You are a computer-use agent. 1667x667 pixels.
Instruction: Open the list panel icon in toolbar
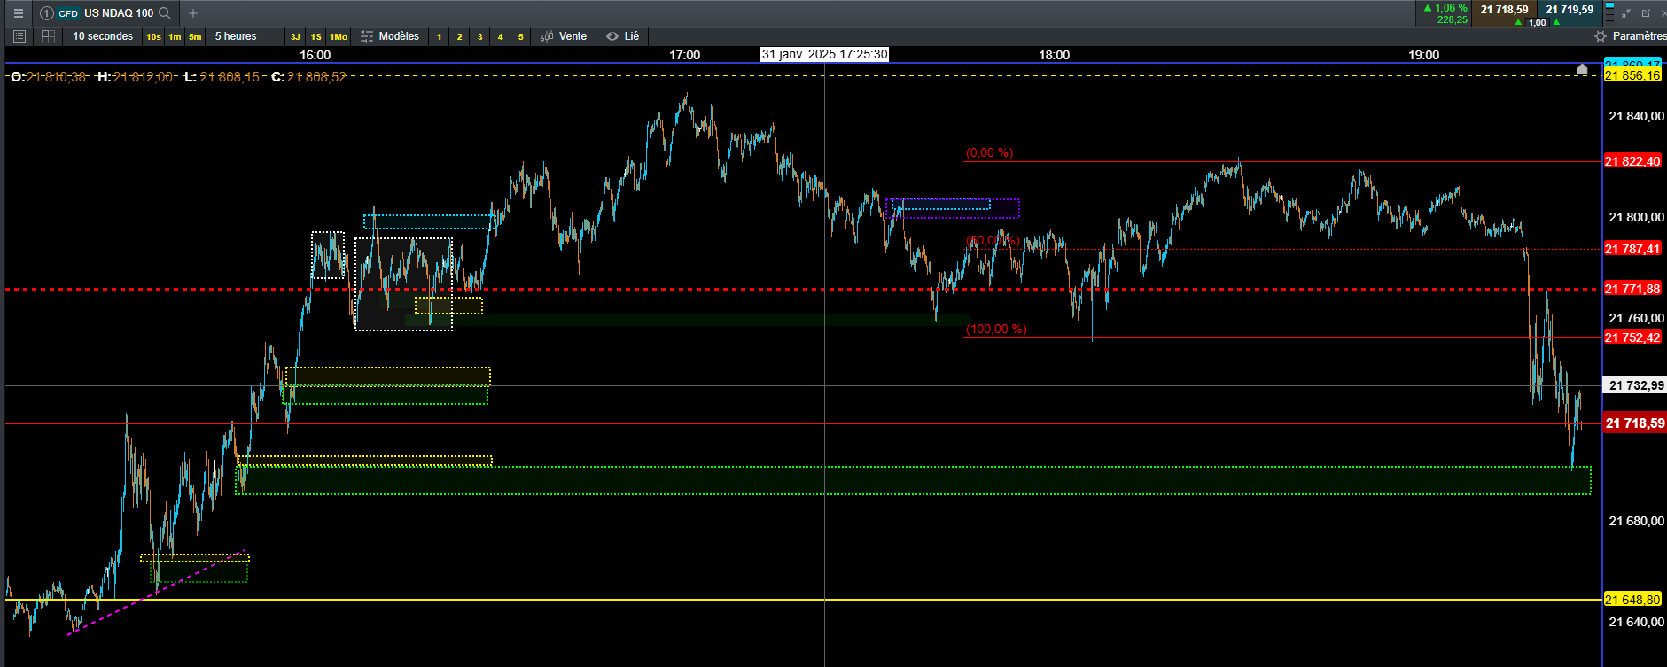(19, 36)
